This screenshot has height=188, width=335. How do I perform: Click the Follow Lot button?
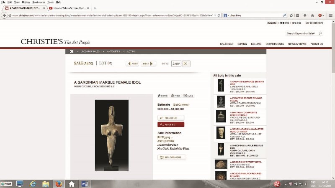coord(171,118)
